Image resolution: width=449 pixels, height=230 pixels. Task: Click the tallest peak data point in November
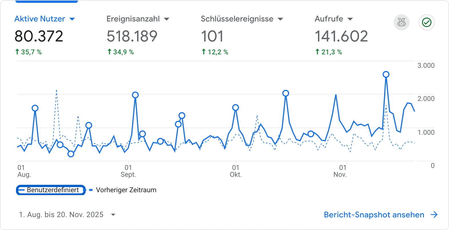(x=386, y=74)
